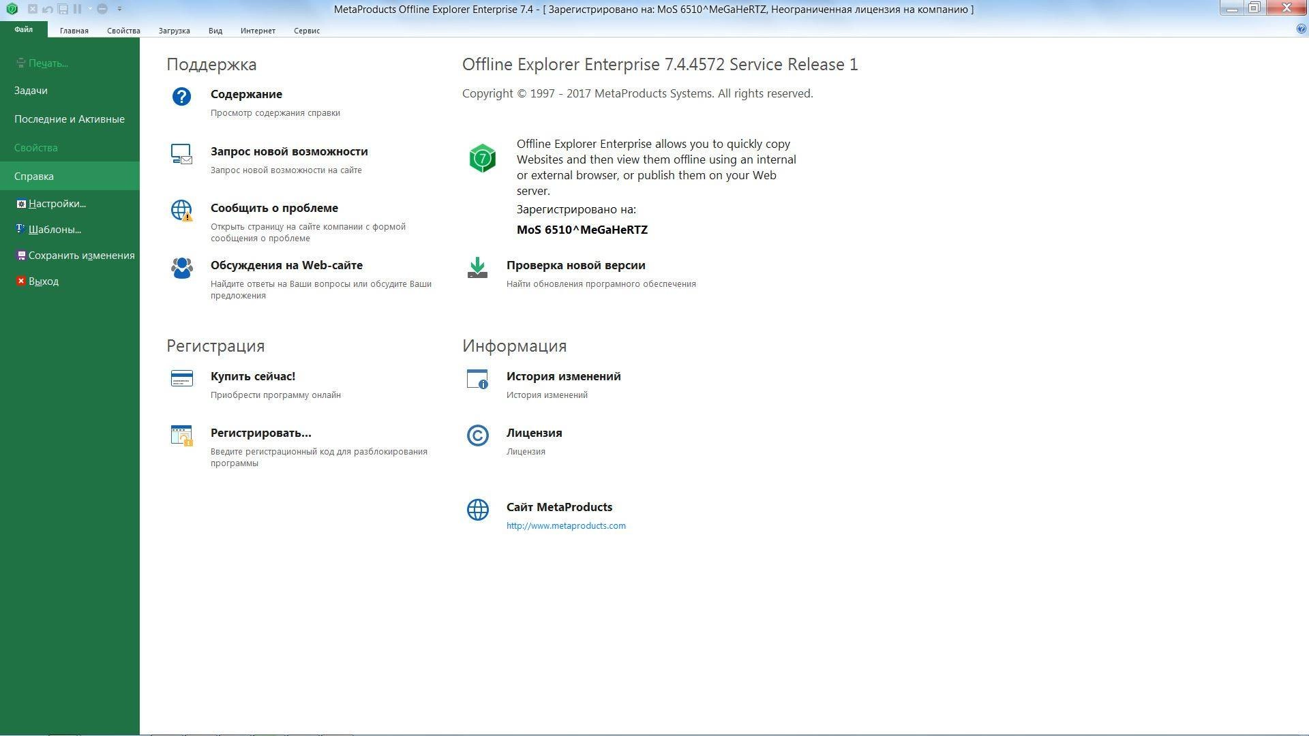Open Настройки... from the sidebar
The image size is (1309, 736).
tap(70, 204)
